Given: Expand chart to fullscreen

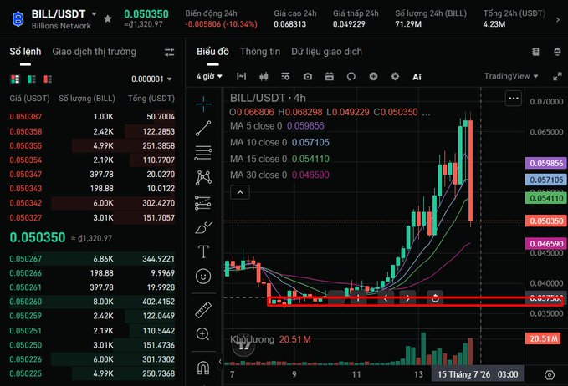Looking at the screenshot, I should (x=557, y=76).
